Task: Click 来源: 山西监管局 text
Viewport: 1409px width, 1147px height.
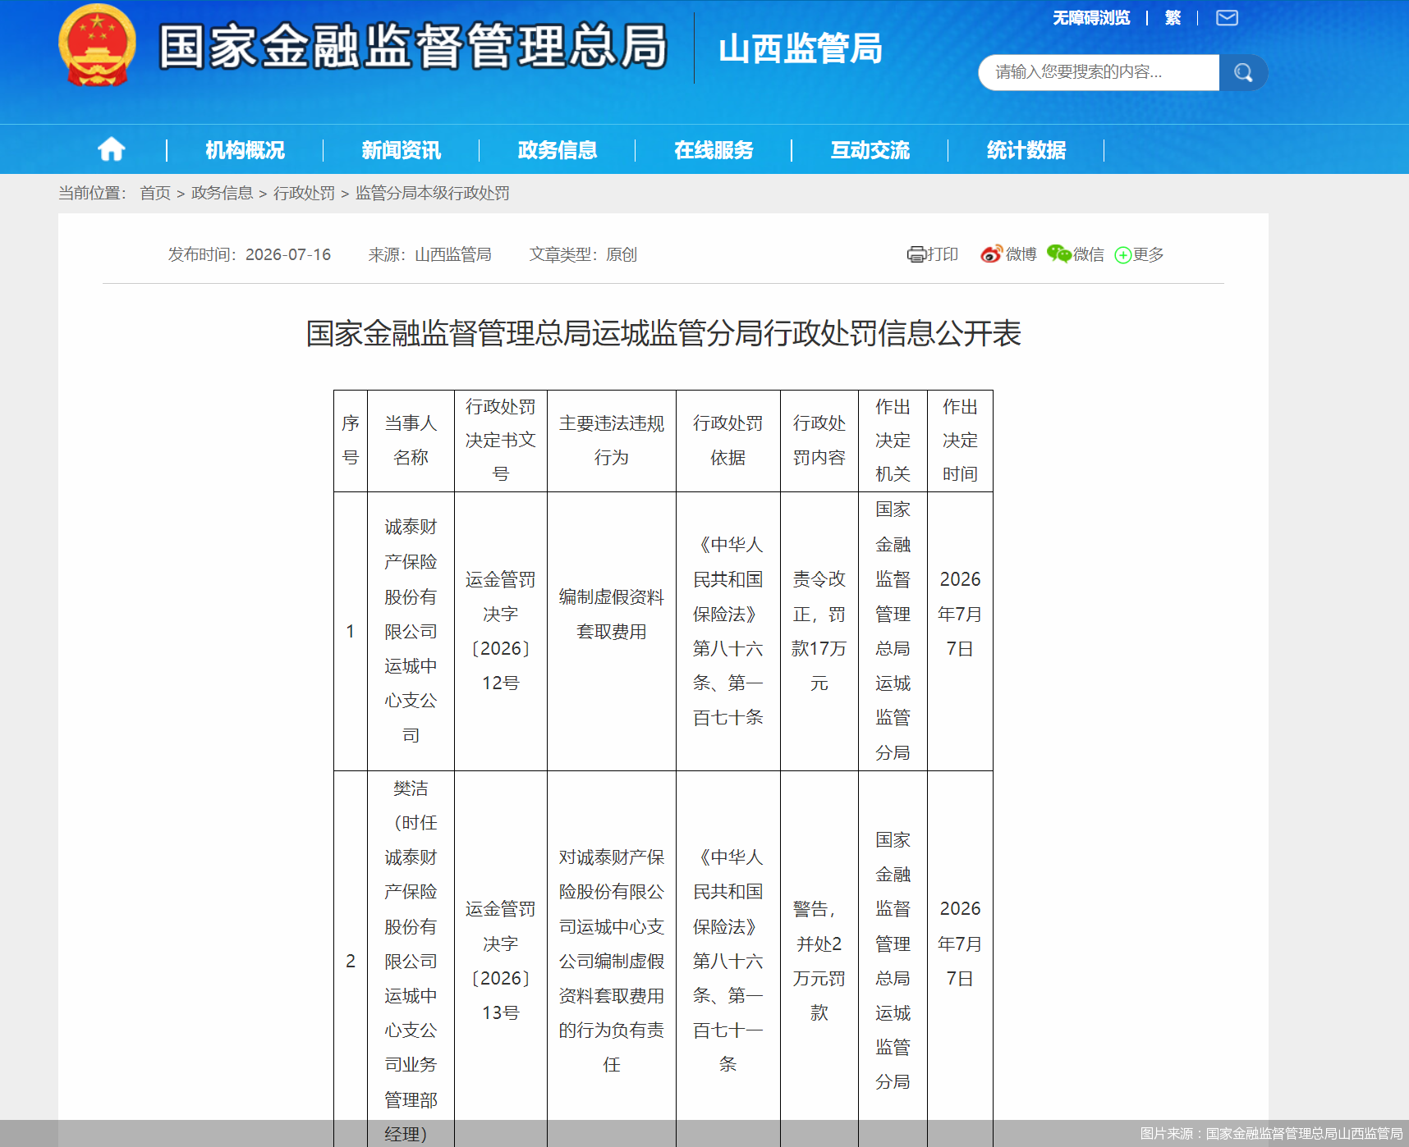Action: (429, 254)
